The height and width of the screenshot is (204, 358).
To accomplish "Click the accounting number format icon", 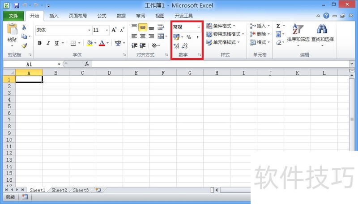I will (176, 37).
